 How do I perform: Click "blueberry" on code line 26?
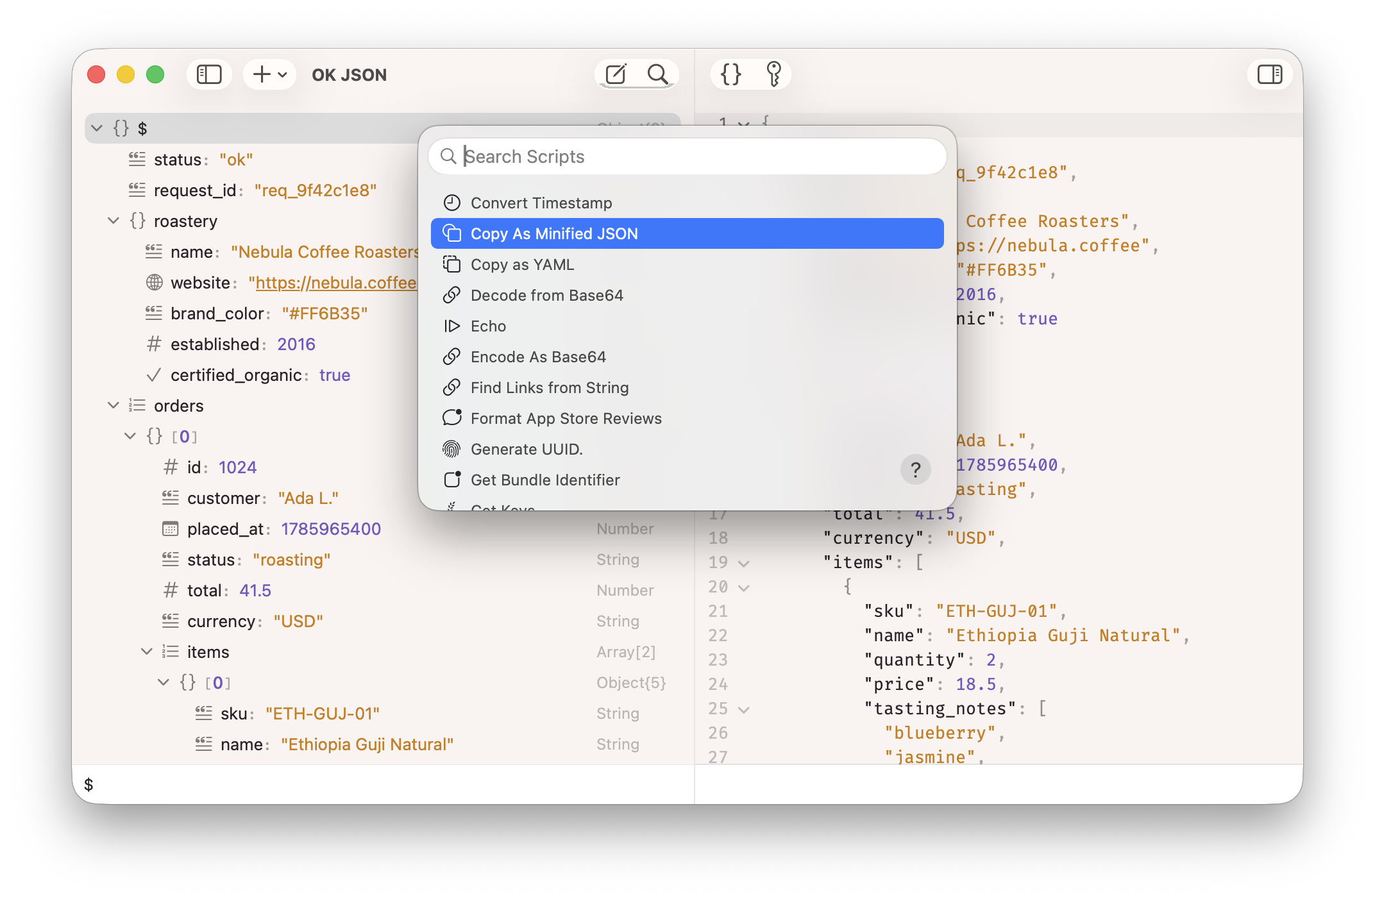[x=940, y=733]
